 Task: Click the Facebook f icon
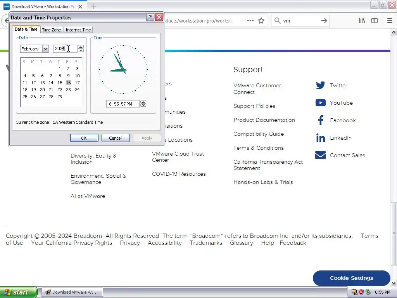click(x=321, y=120)
